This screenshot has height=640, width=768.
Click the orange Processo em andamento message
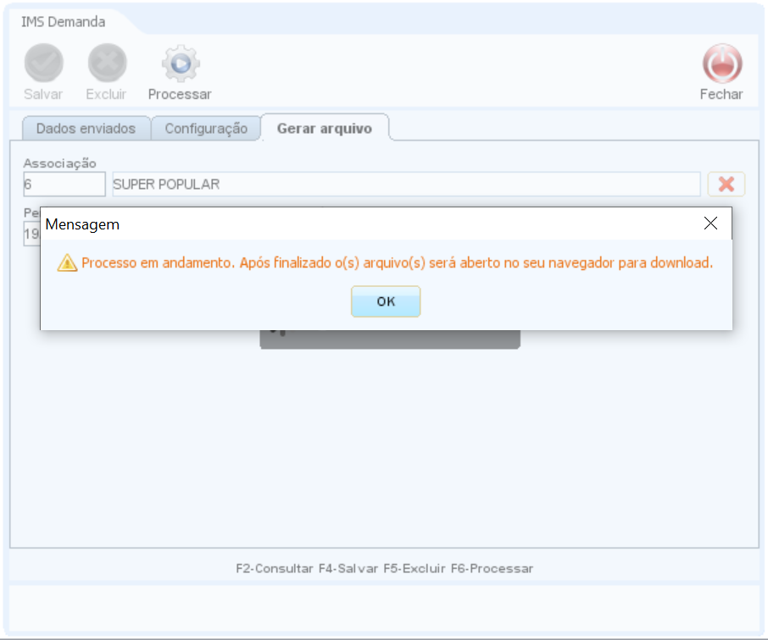click(x=397, y=263)
